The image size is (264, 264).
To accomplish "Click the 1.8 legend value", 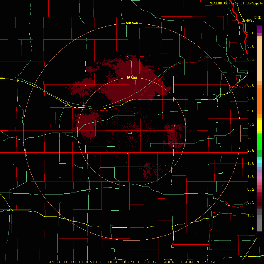I will pos(251,163).
